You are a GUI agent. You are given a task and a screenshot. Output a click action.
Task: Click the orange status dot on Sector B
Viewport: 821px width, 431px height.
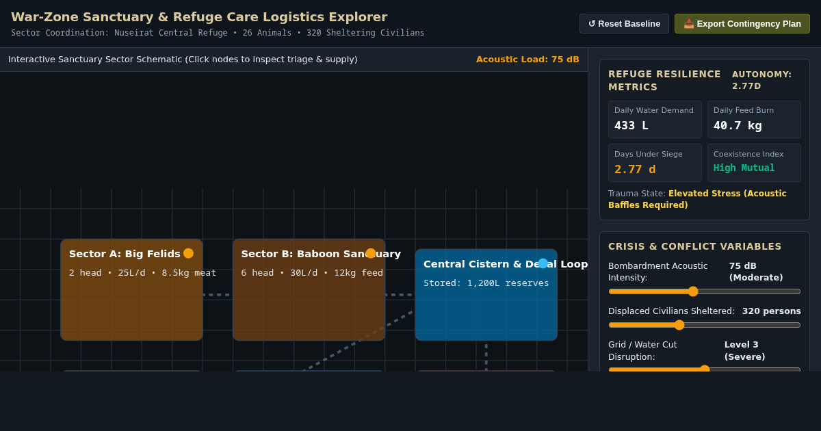pos(371,253)
